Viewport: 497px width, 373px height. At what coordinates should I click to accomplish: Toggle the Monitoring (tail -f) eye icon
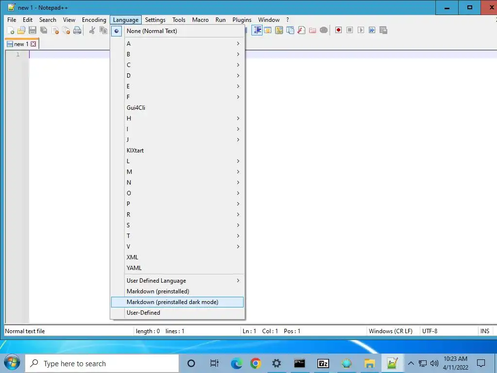pyautogui.click(x=324, y=30)
